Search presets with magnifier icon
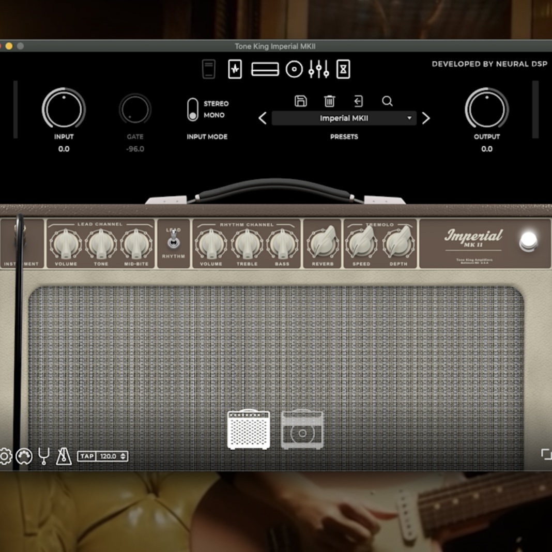This screenshot has height=552, width=552. pyautogui.click(x=387, y=101)
